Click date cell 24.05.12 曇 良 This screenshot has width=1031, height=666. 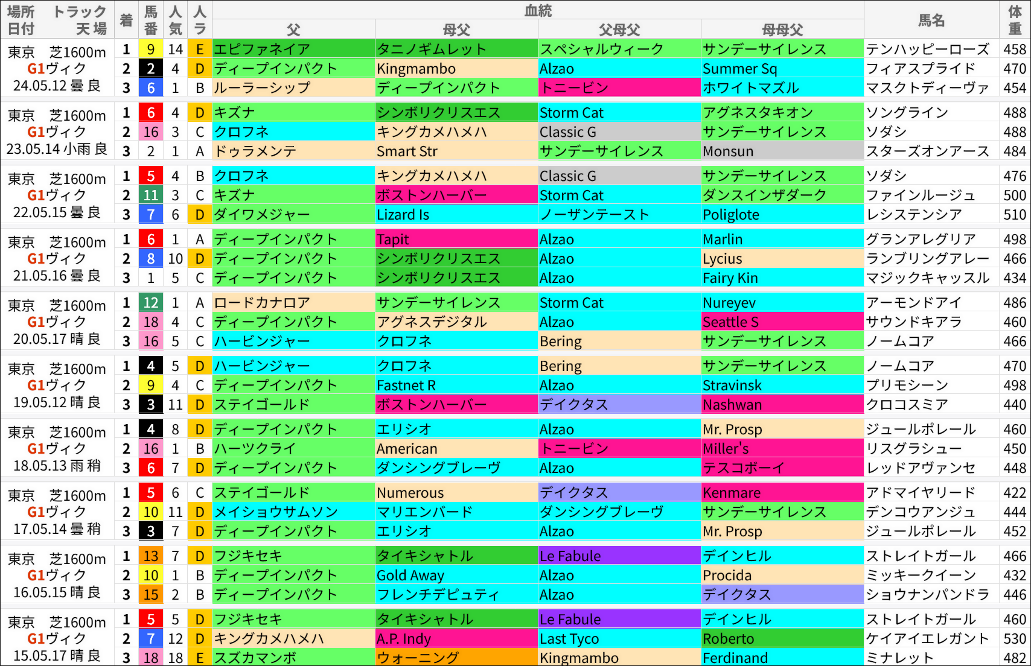(x=57, y=86)
